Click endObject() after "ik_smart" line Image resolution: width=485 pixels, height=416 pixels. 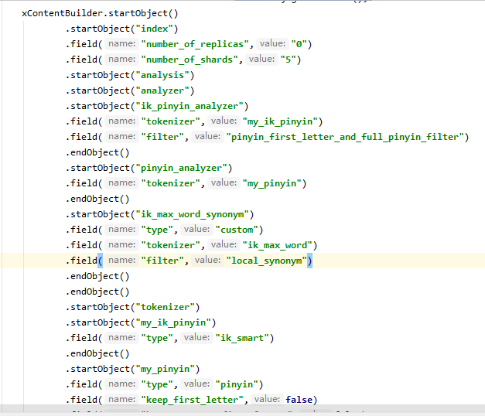(x=97, y=353)
